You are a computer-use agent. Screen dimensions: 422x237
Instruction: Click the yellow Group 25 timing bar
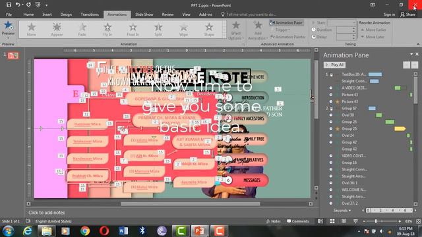(400, 129)
